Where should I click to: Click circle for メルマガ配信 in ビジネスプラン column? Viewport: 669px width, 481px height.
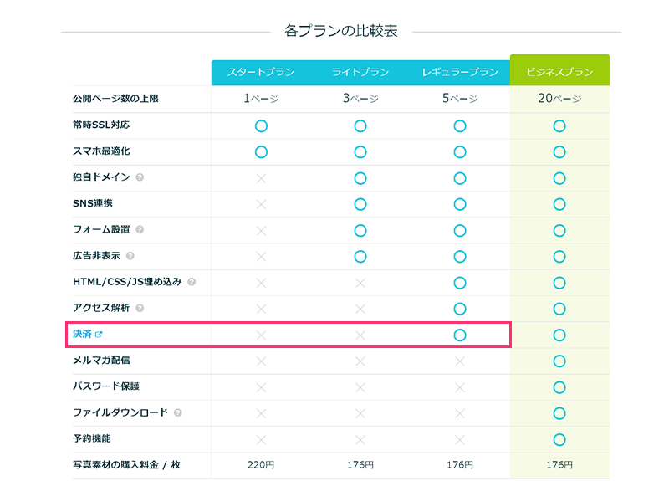pyautogui.click(x=559, y=361)
